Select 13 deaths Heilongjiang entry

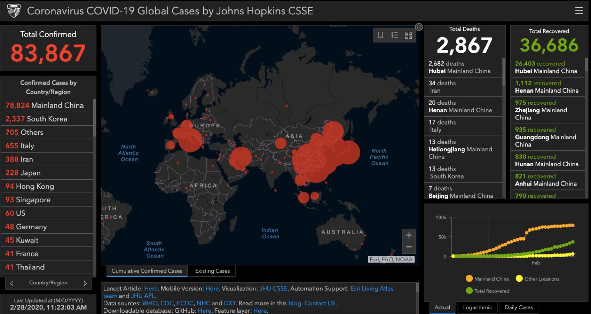tap(463, 149)
